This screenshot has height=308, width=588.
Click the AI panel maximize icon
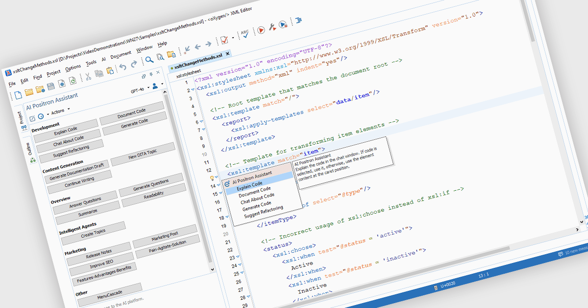click(144, 76)
